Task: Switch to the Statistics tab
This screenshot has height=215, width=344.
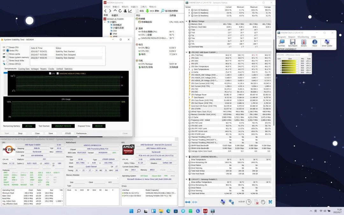Action: click(68, 69)
